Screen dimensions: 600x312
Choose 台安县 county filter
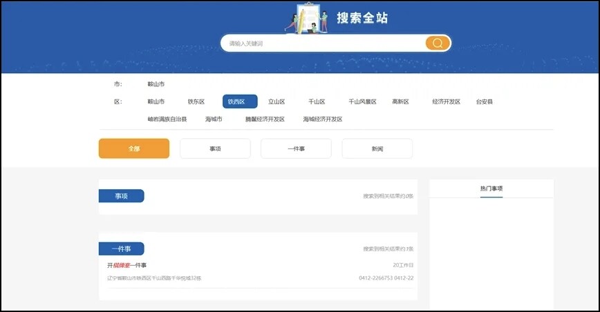pos(484,101)
